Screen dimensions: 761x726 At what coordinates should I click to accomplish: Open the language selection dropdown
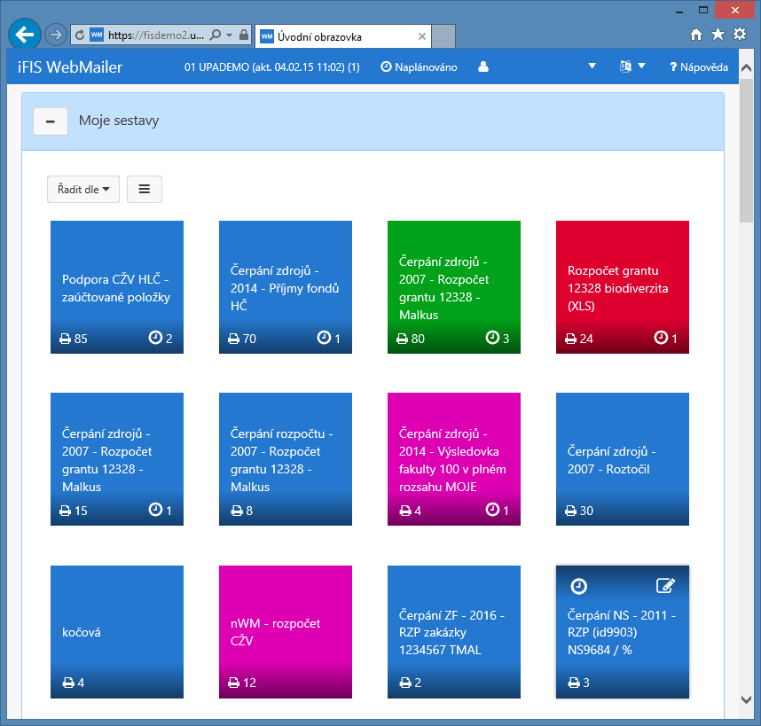[x=632, y=66]
